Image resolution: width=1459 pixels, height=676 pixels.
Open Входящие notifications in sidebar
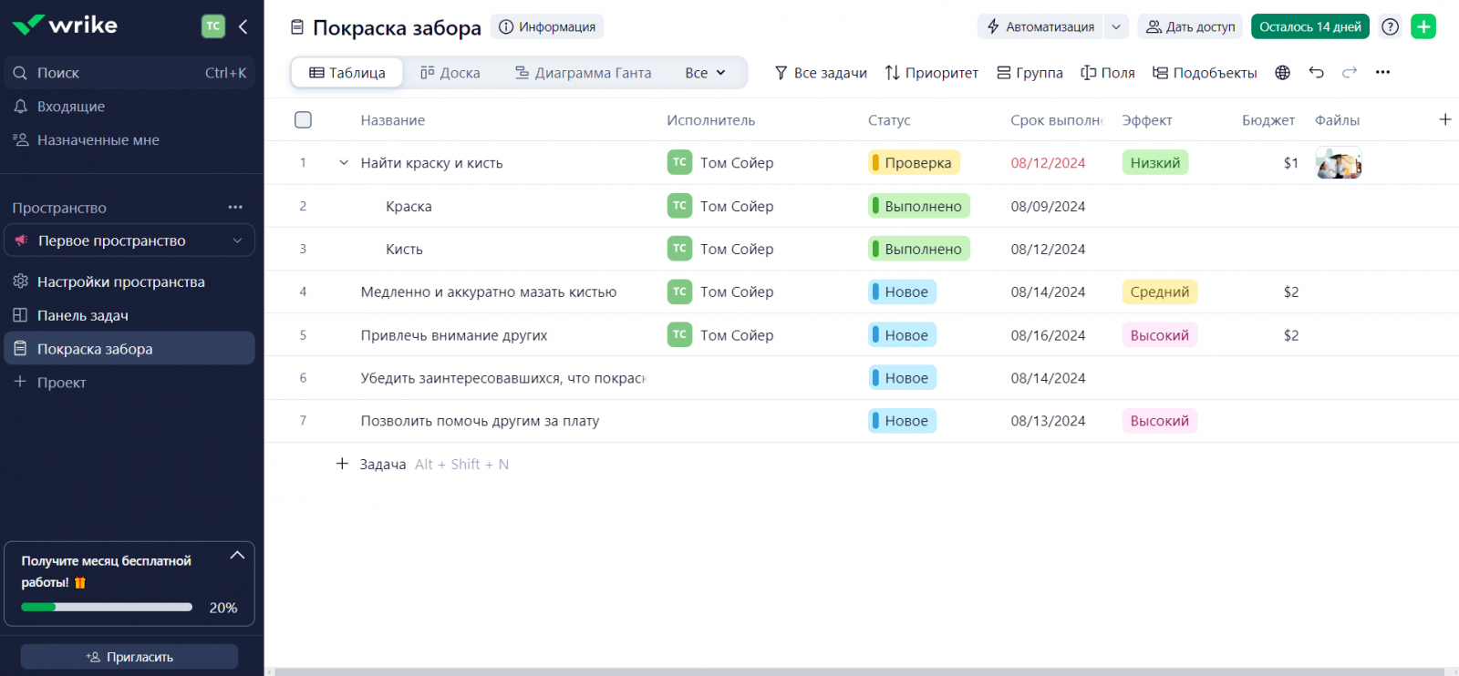pos(71,107)
